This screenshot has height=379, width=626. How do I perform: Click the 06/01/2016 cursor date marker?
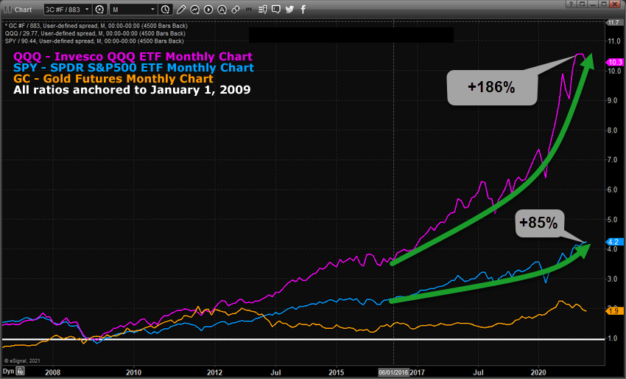tap(394, 372)
